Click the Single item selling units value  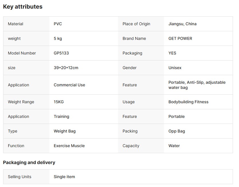(x=64, y=177)
